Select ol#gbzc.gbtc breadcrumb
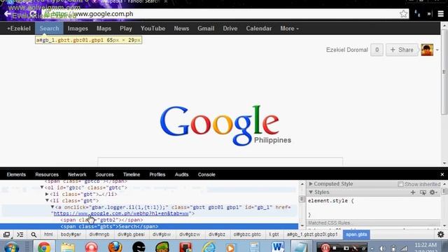The height and width of the screenshot is (252, 448). tap(247, 234)
